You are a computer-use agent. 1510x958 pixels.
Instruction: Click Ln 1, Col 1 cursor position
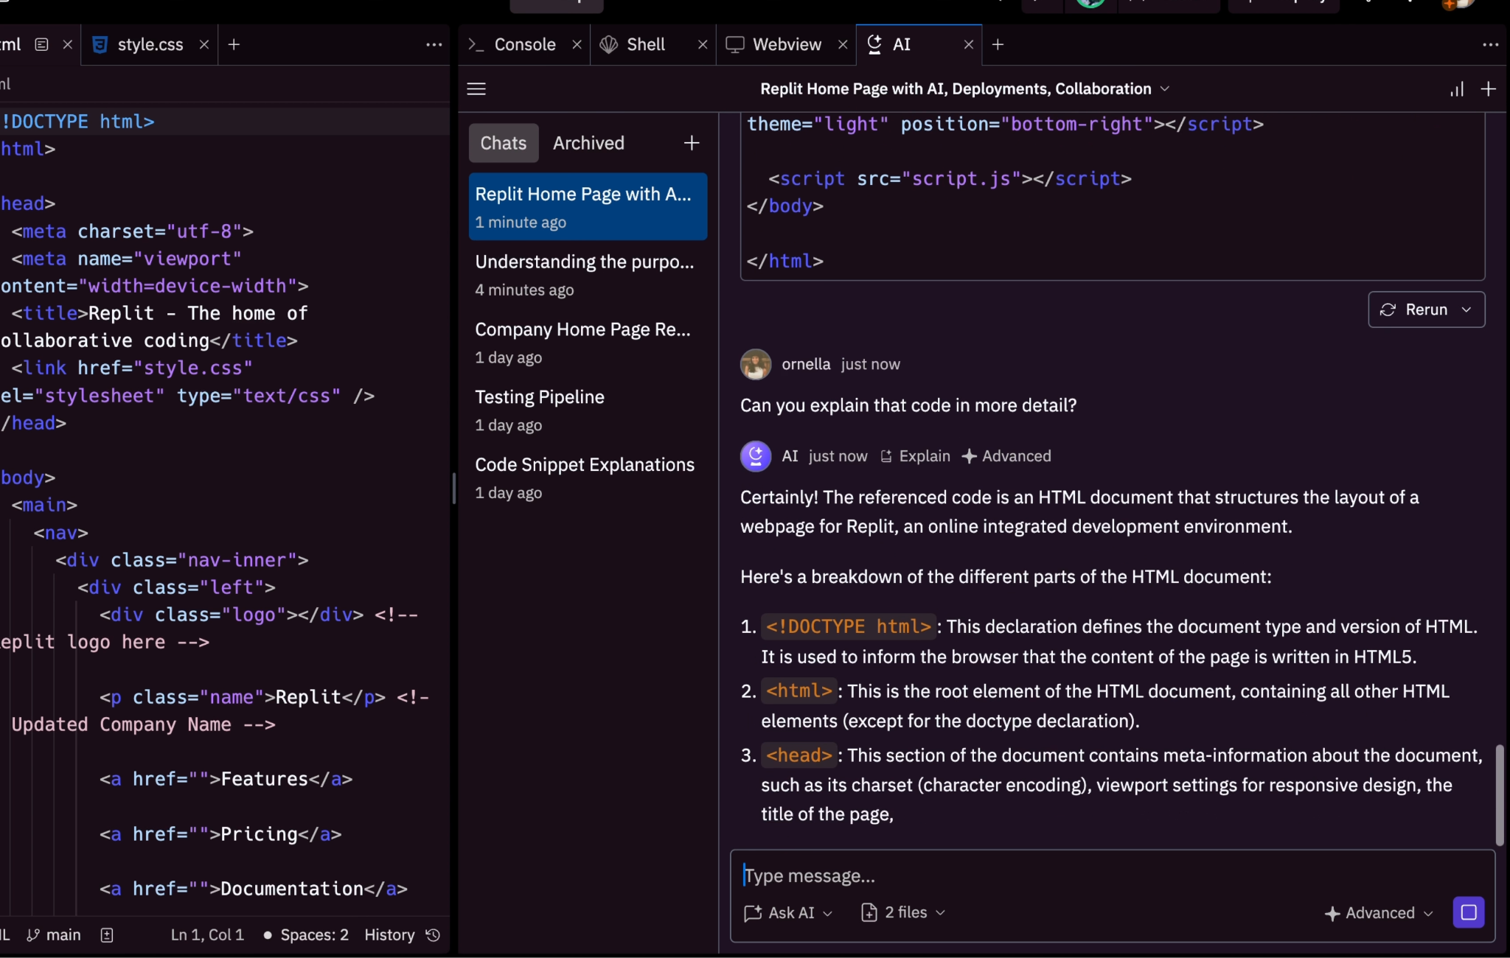pyautogui.click(x=207, y=934)
